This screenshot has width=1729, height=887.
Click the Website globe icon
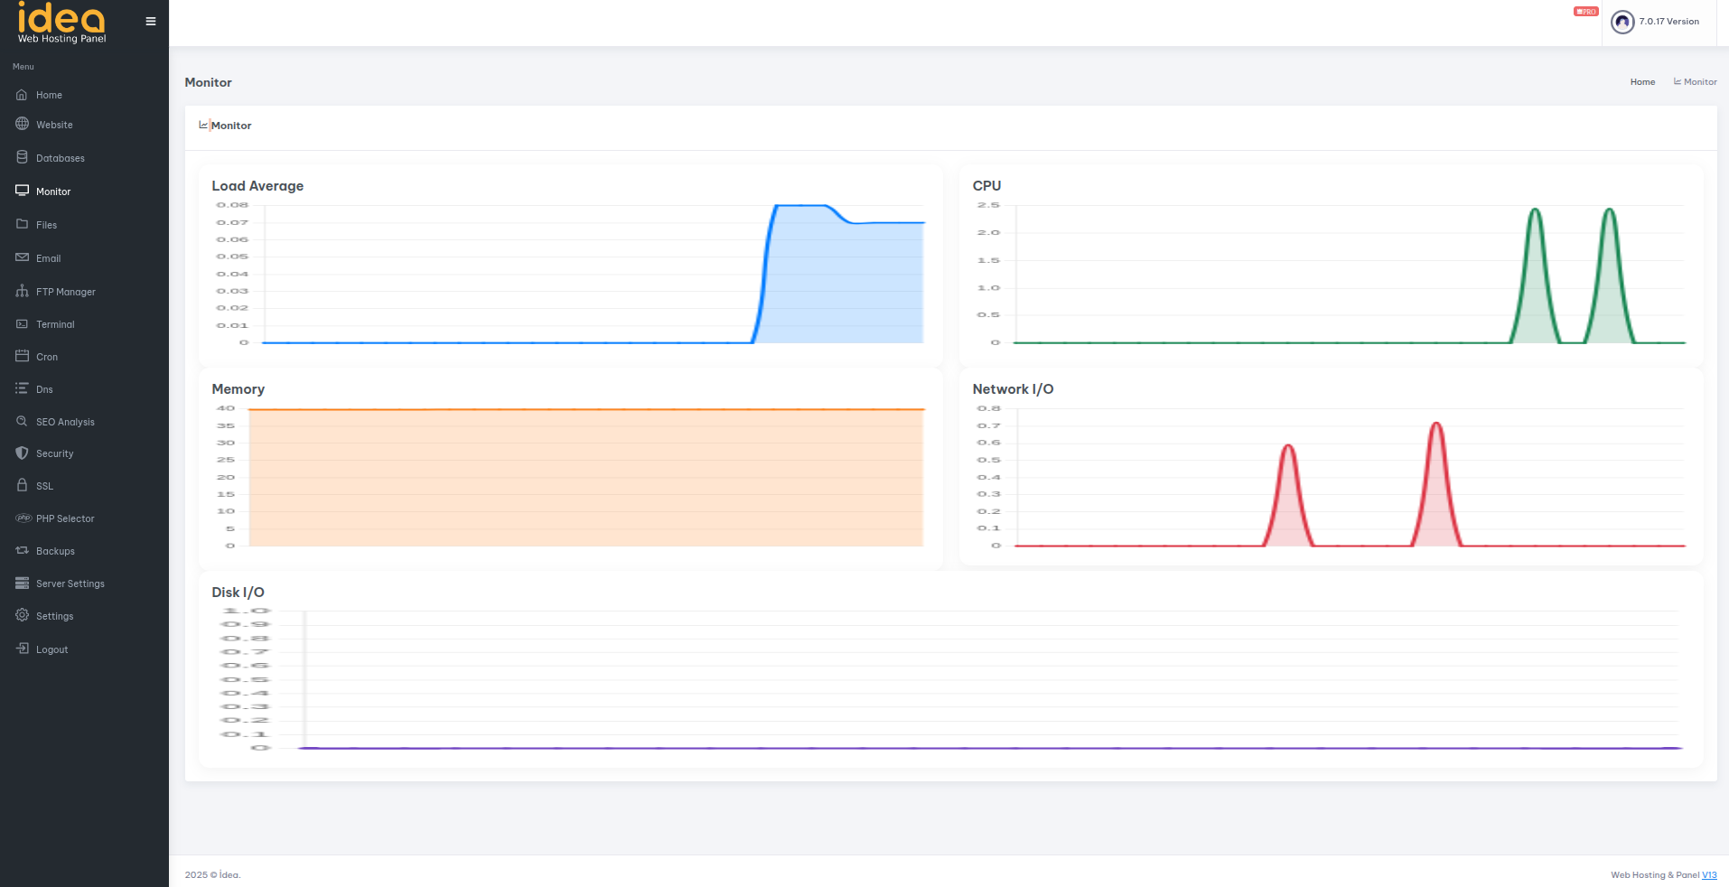coord(22,124)
